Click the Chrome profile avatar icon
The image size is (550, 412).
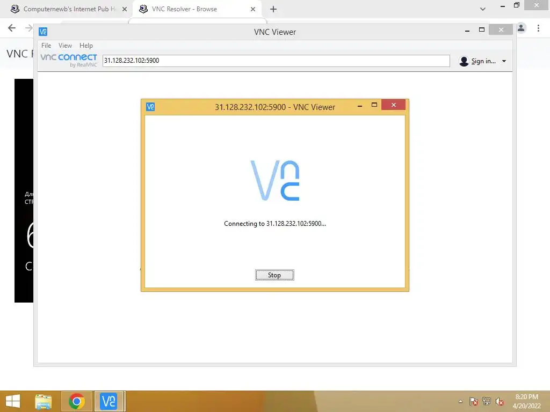521,28
